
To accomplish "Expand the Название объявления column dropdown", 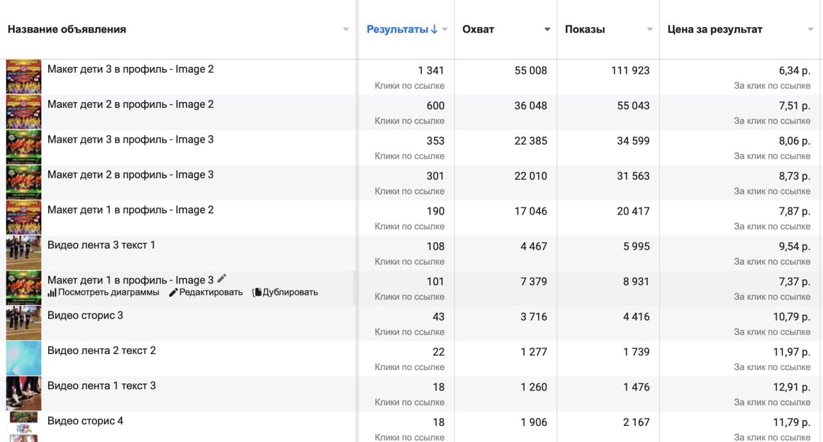I will tap(346, 30).
